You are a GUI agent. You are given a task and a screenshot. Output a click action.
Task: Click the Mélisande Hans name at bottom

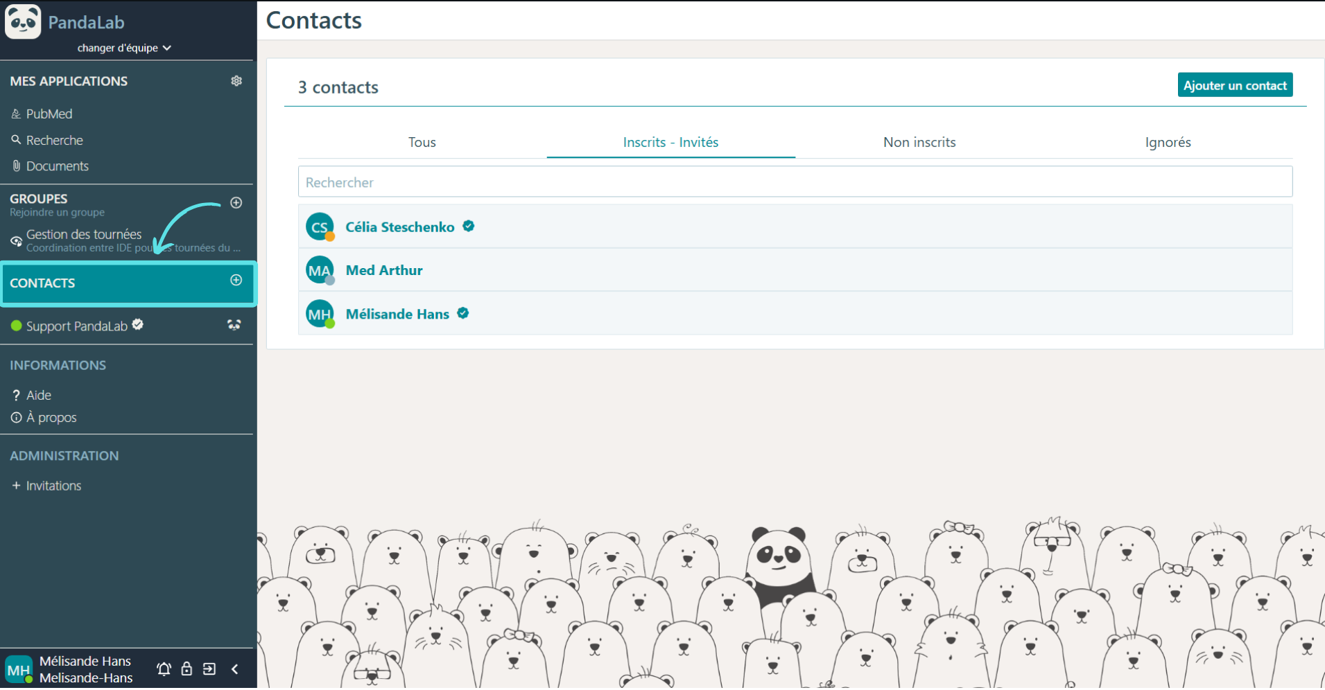click(85, 662)
